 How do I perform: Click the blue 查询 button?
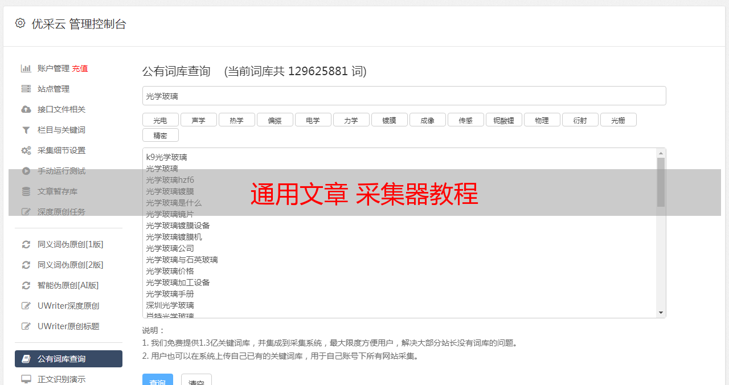[x=158, y=380]
